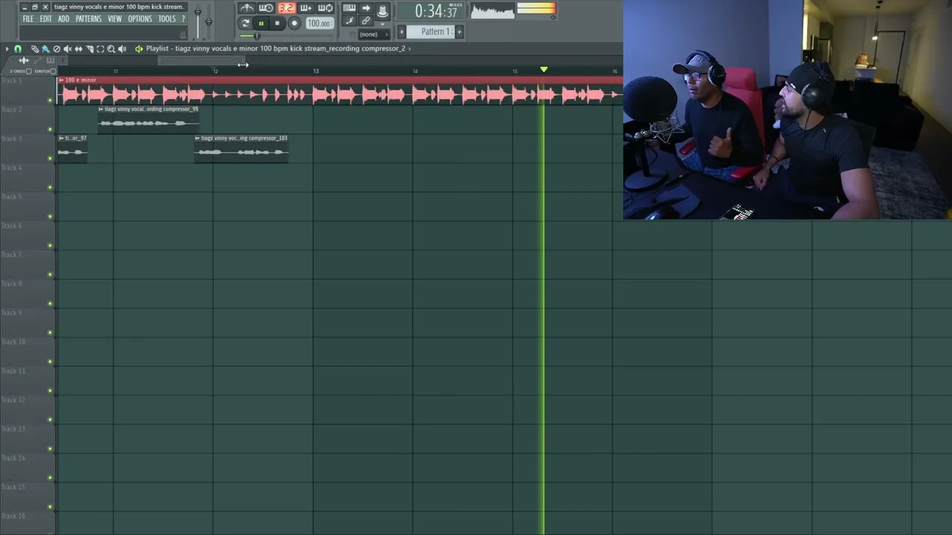
Task: Toggle loop recording icon
Action: pyautogui.click(x=326, y=8)
